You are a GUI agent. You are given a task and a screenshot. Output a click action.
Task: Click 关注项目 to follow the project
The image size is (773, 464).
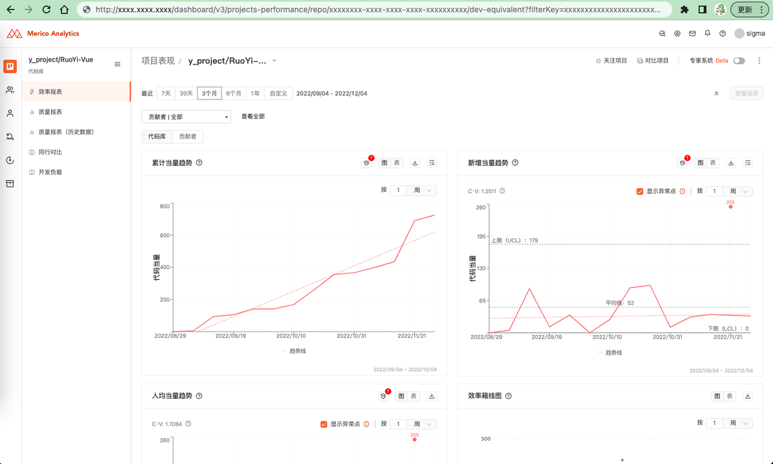pos(611,61)
